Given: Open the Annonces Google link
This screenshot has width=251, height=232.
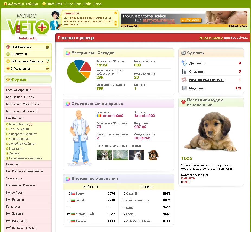Looking at the screenshot, I should [237, 26].
